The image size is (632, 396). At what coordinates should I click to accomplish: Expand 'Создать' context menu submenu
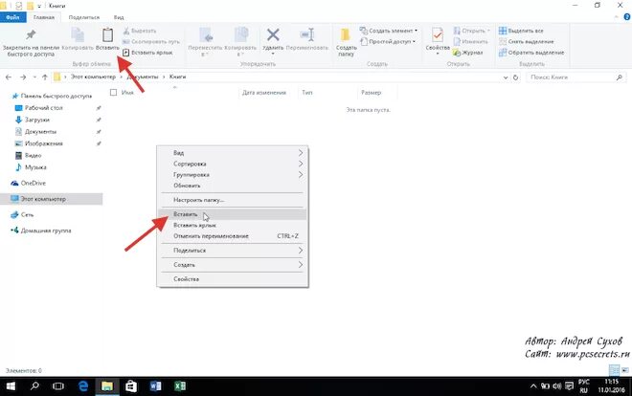point(232,264)
